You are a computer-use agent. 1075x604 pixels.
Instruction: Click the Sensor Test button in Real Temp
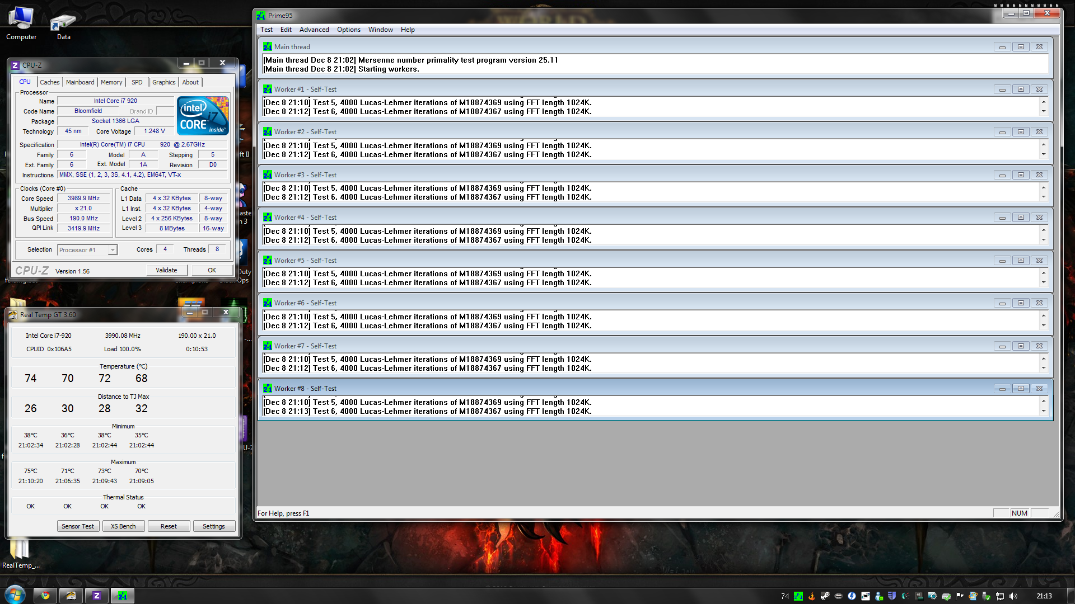coord(78,526)
